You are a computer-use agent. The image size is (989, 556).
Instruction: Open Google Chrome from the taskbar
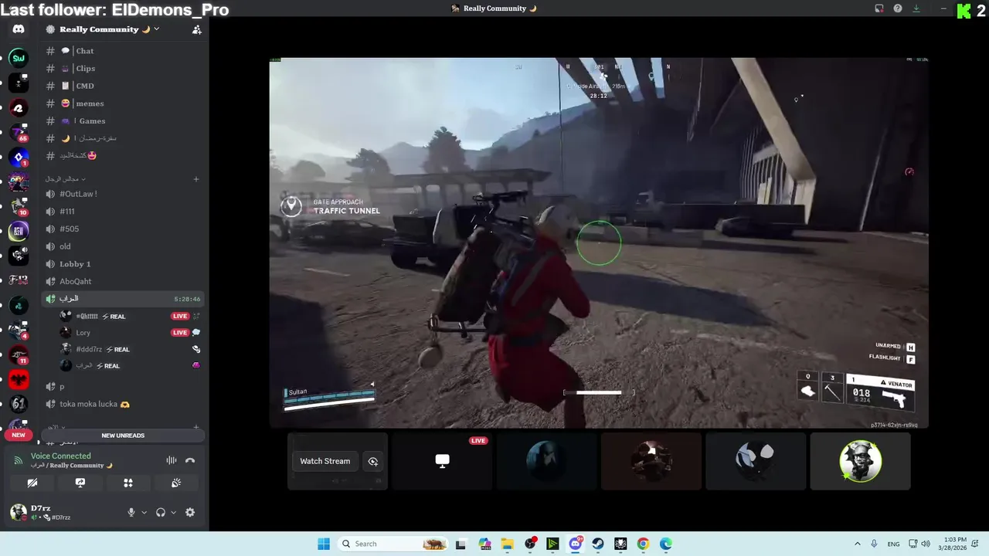coord(643,544)
